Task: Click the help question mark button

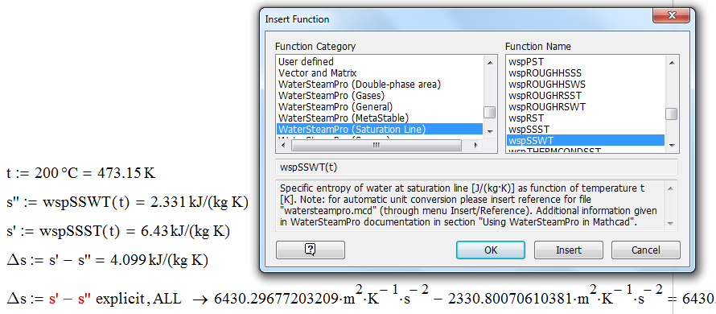Action: (x=311, y=250)
